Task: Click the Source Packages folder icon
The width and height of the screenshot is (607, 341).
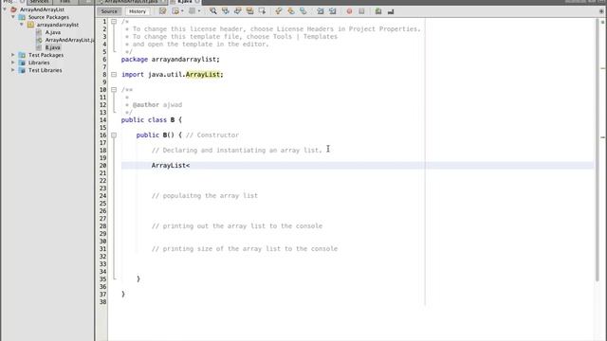Action: coord(22,17)
